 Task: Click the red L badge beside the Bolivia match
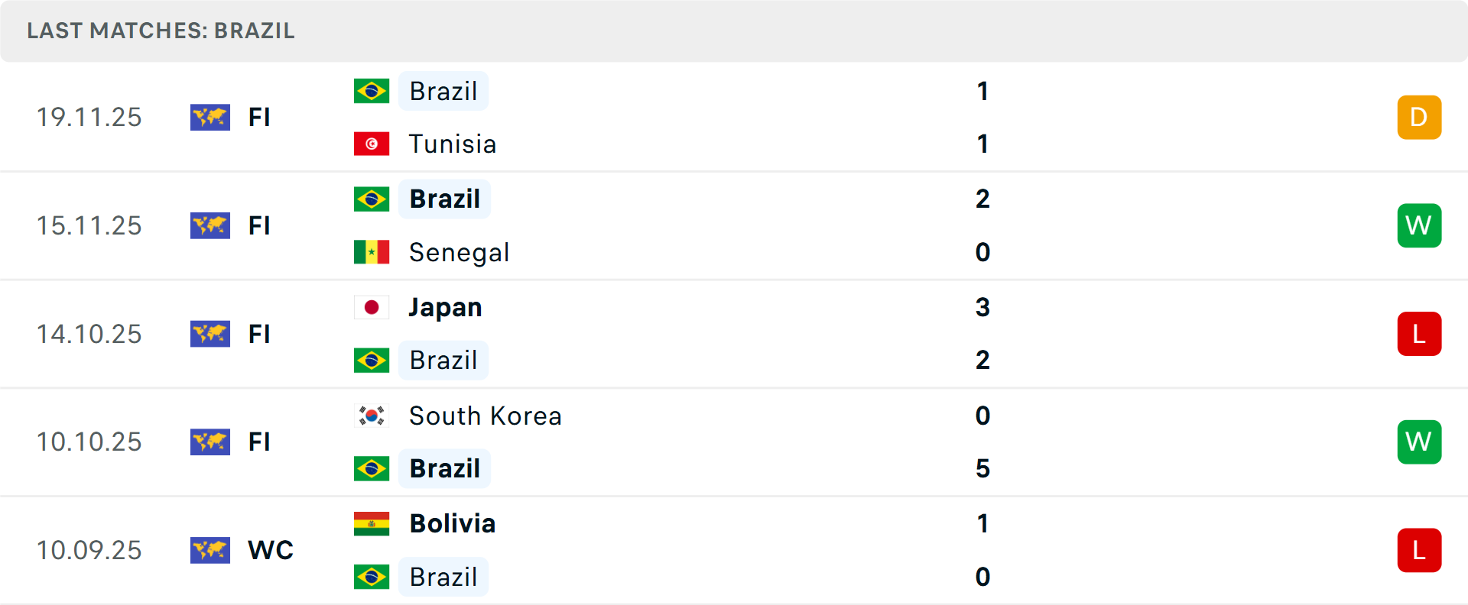(1419, 550)
